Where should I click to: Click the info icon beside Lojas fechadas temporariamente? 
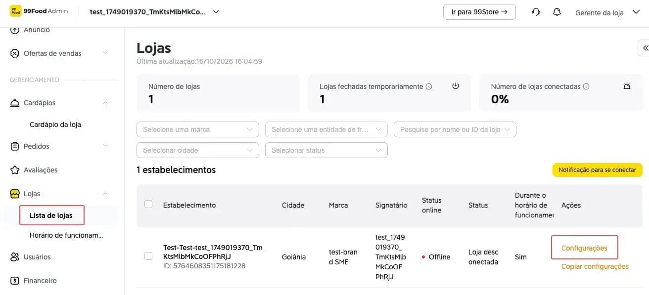coord(429,86)
